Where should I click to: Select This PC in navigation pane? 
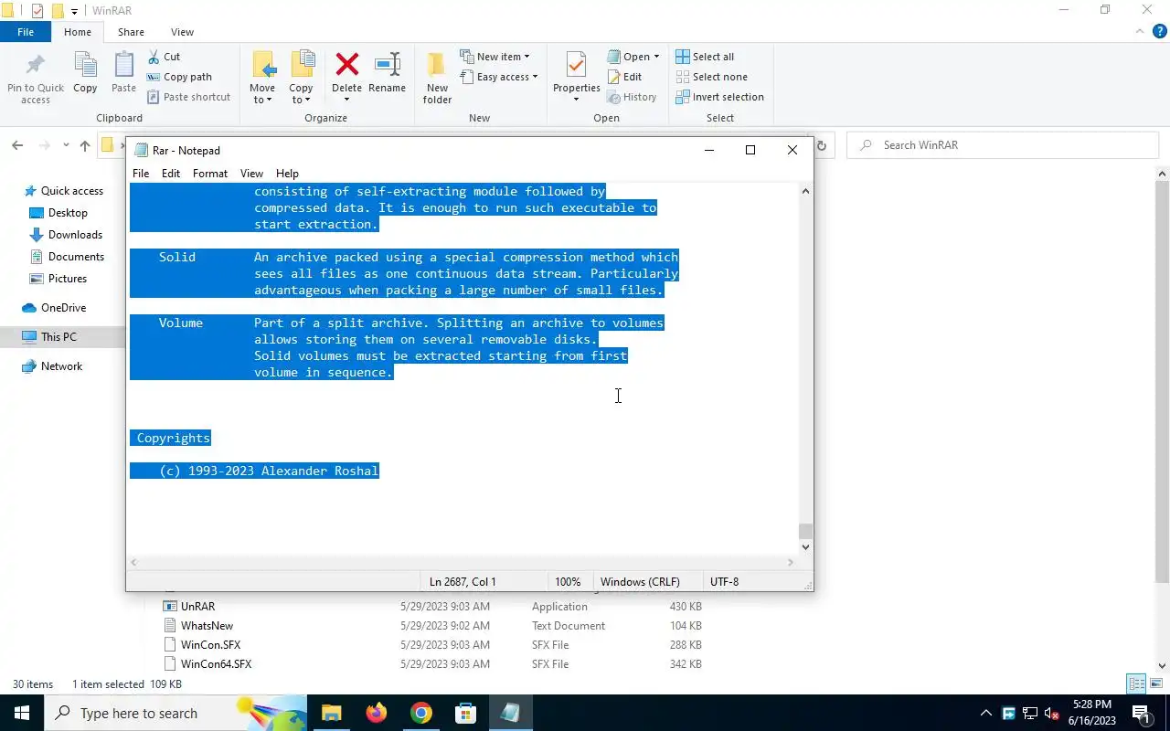(49, 337)
